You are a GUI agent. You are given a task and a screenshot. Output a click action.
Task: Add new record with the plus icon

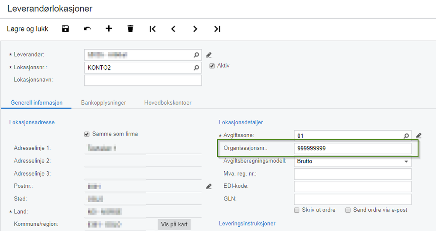(109, 28)
